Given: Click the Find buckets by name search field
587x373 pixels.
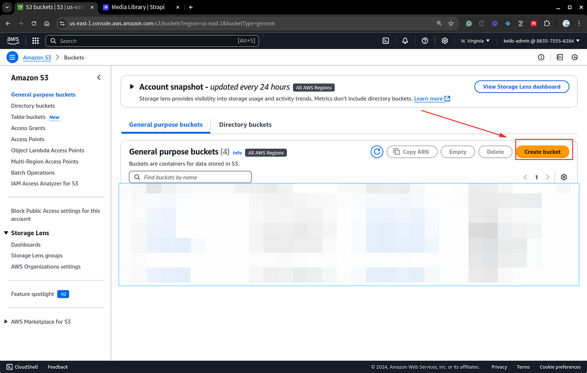Looking at the screenshot, I should (190, 177).
